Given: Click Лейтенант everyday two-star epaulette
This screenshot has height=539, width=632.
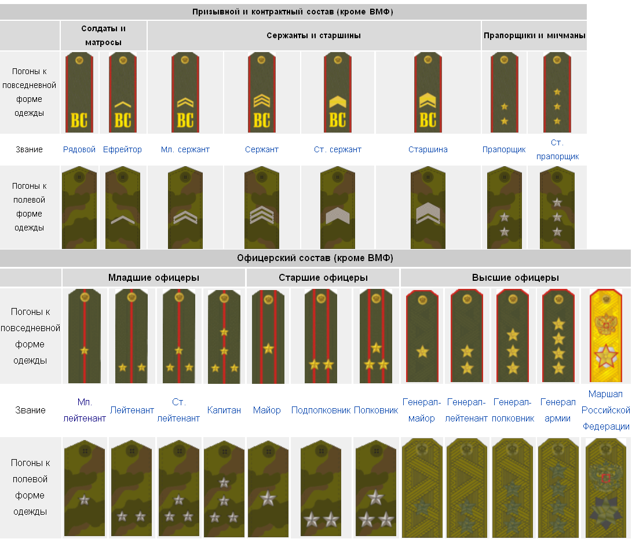Looking at the screenshot, I should click(x=131, y=336).
